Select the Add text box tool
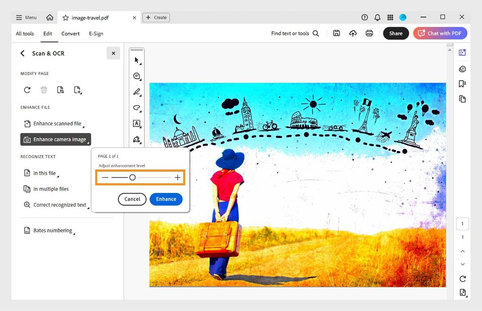The image size is (482, 311). click(137, 124)
